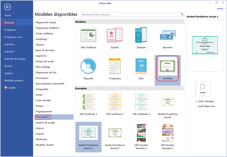The height and width of the screenshot is (157, 227).
Task: Pick the Étiquette disc icon
Action: coord(88,66)
